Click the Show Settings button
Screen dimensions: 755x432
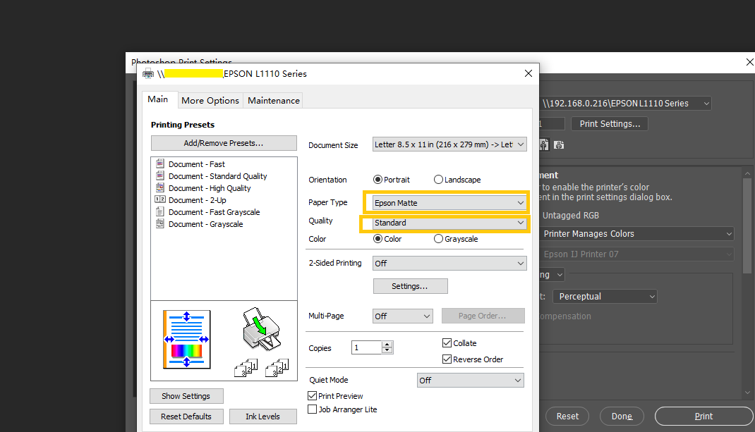point(186,396)
